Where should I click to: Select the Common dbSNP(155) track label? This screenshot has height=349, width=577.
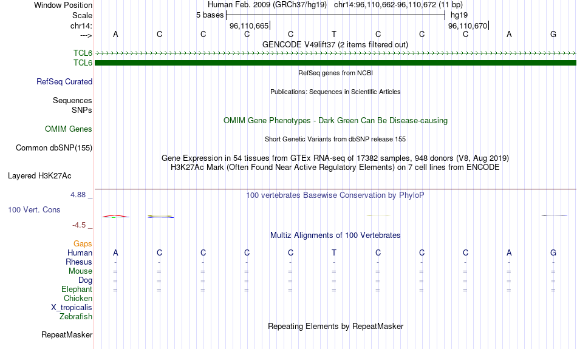pyautogui.click(x=53, y=148)
